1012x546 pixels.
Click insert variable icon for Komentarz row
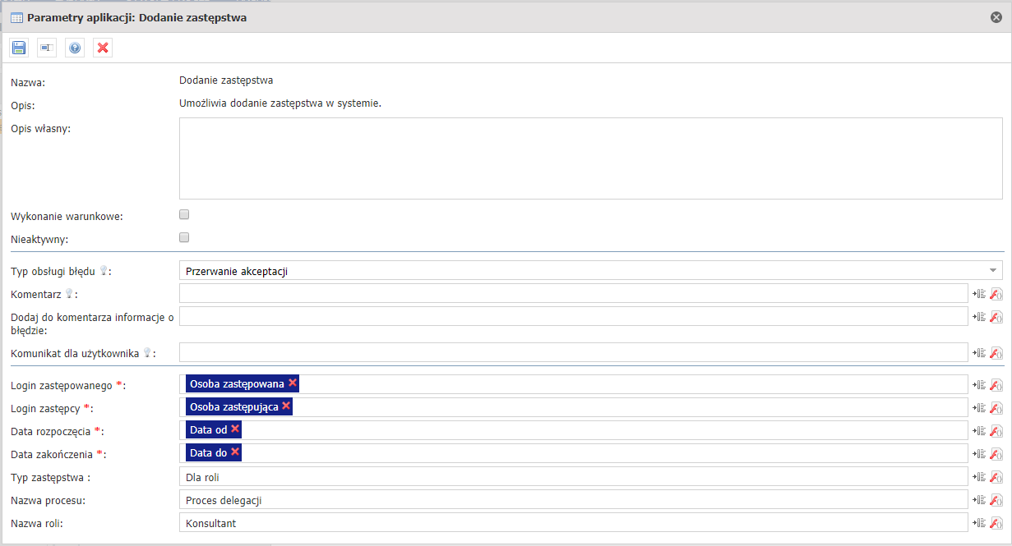[x=979, y=294]
